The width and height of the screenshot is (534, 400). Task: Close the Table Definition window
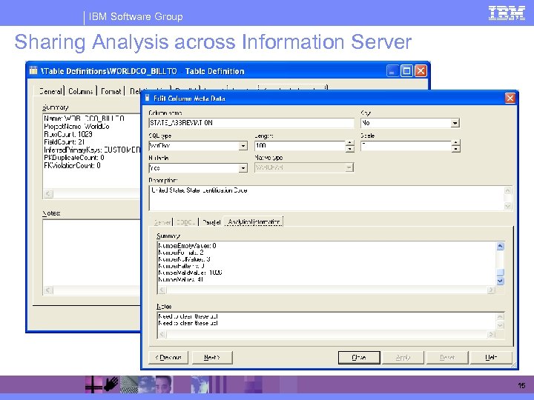(x=421, y=71)
